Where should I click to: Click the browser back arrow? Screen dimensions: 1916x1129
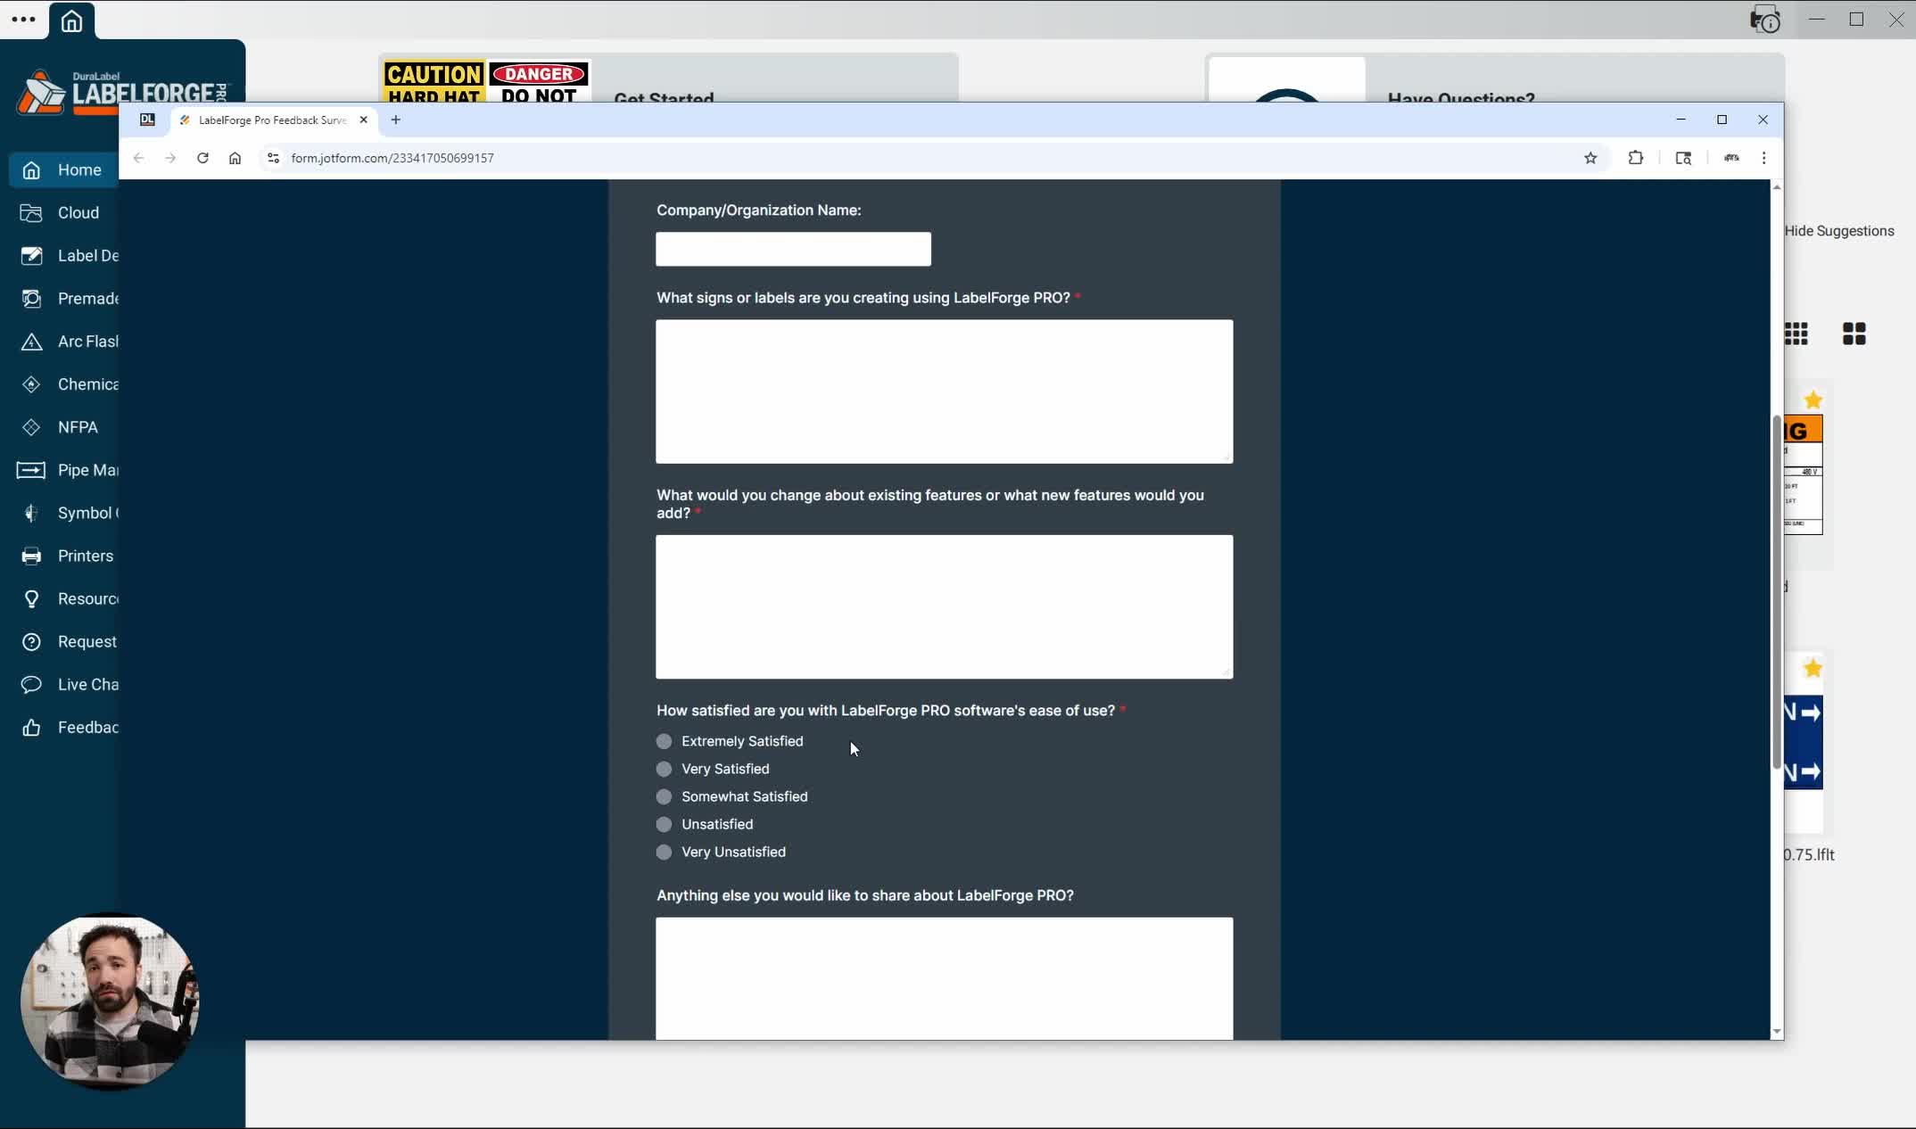(x=138, y=158)
